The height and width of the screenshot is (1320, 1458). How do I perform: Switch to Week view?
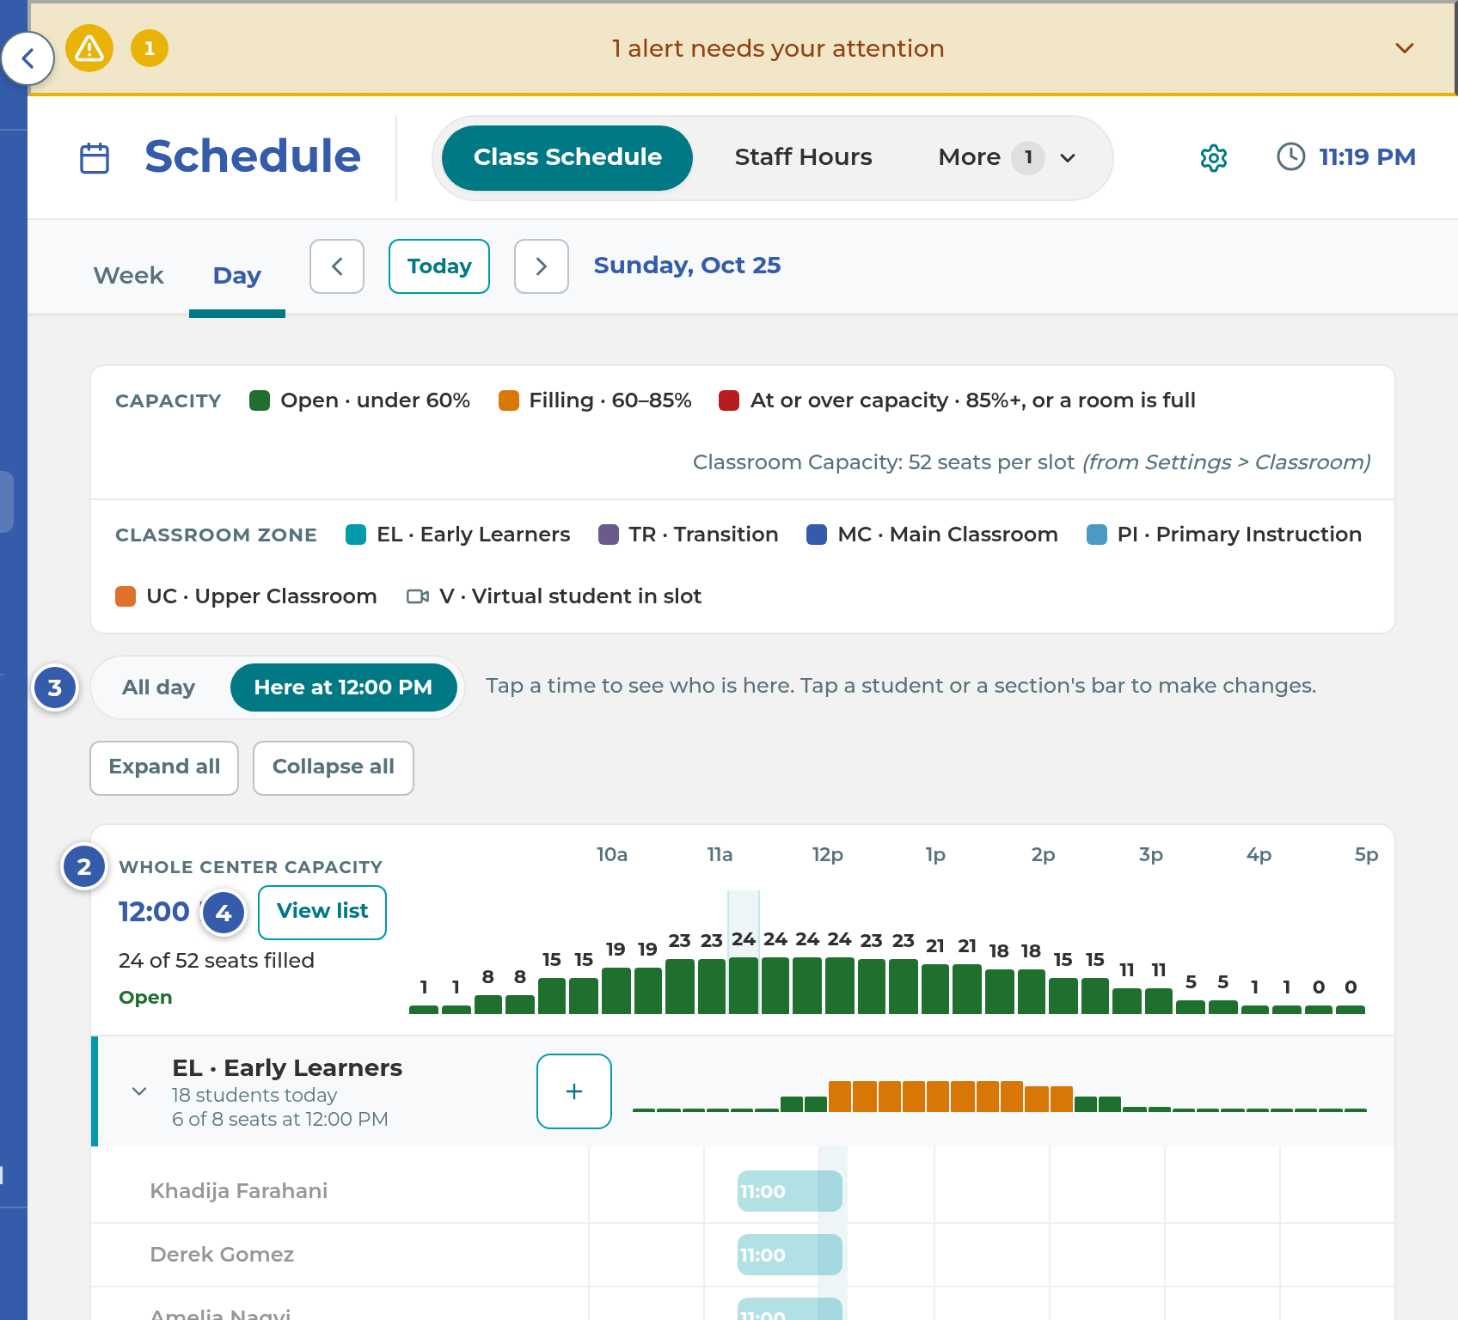point(128,275)
